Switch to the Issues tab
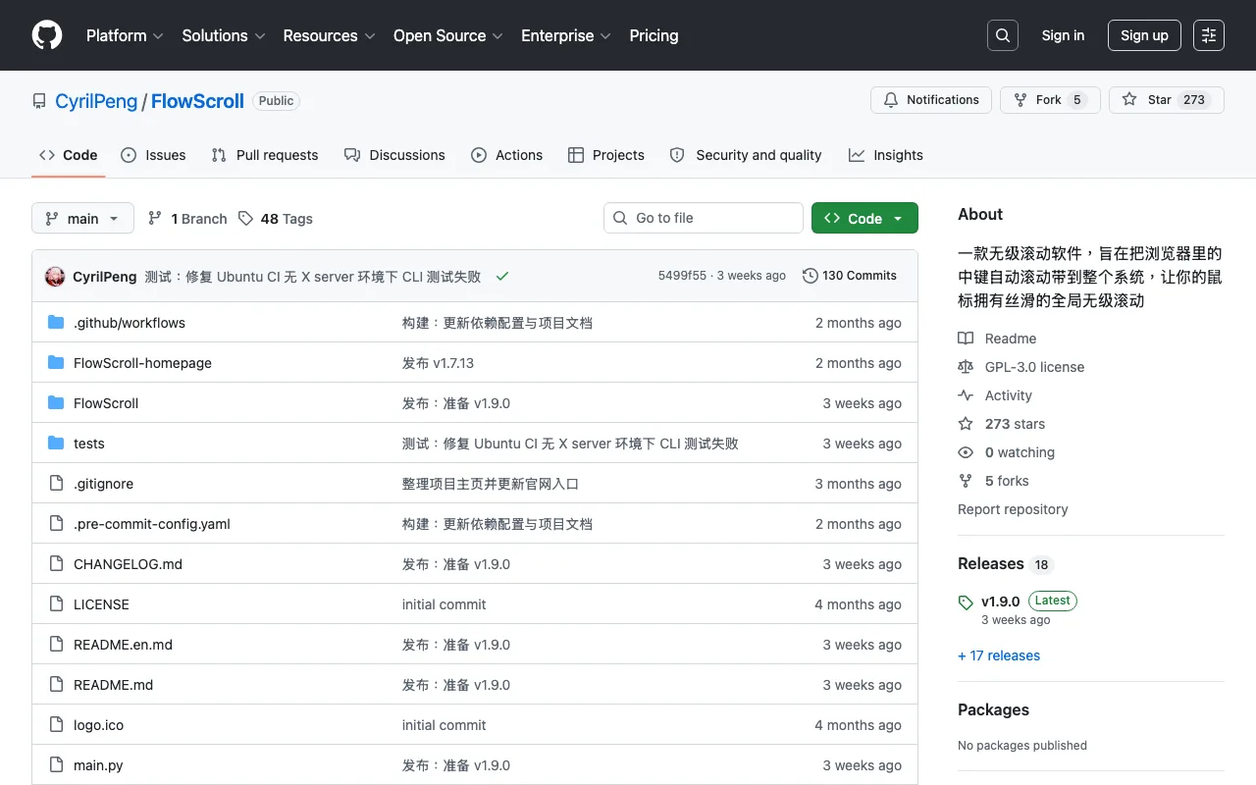This screenshot has height=785, width=1256. (153, 155)
